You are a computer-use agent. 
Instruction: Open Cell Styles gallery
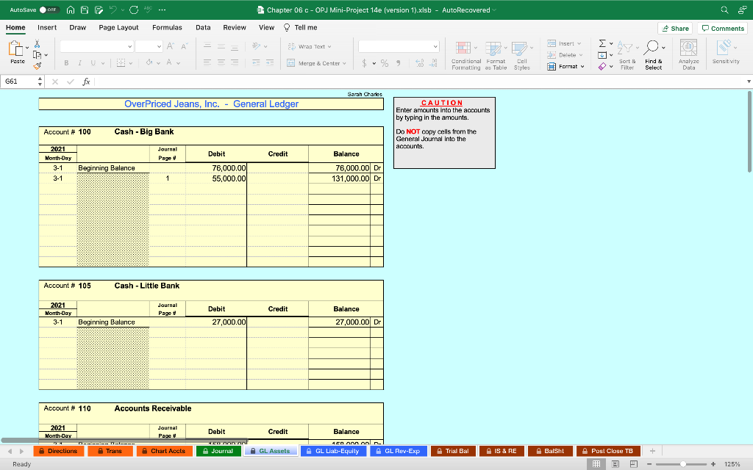[x=522, y=56]
